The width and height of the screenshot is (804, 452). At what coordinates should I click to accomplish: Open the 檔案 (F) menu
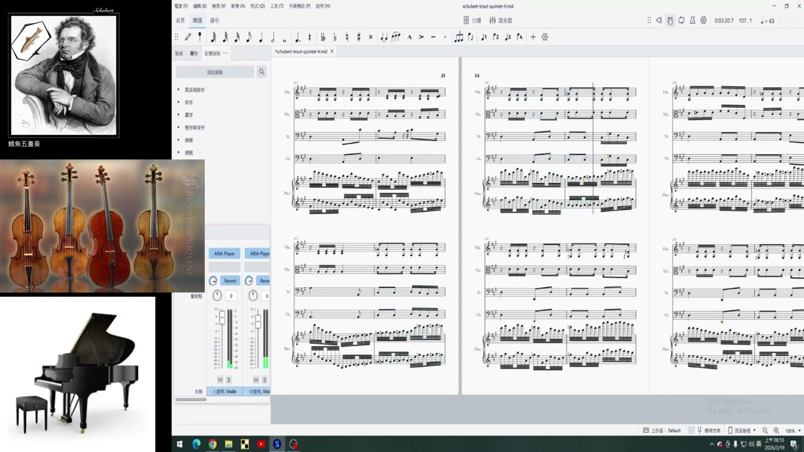click(182, 6)
